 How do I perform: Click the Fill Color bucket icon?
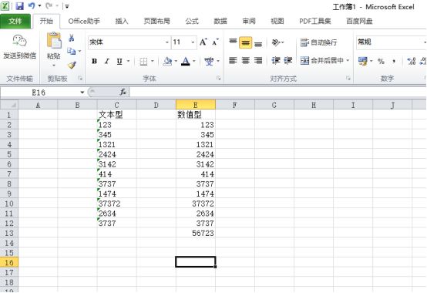167,61
